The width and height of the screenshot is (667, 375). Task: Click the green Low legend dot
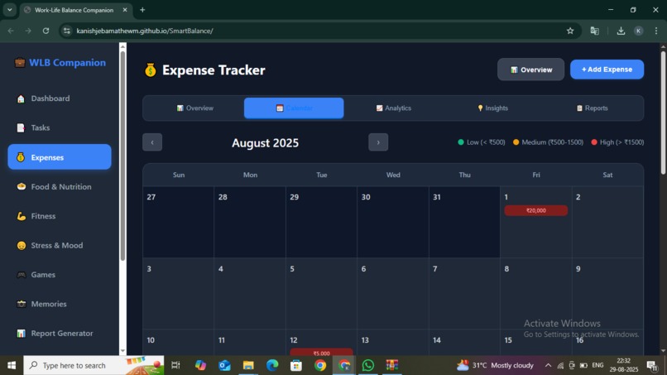click(x=461, y=142)
